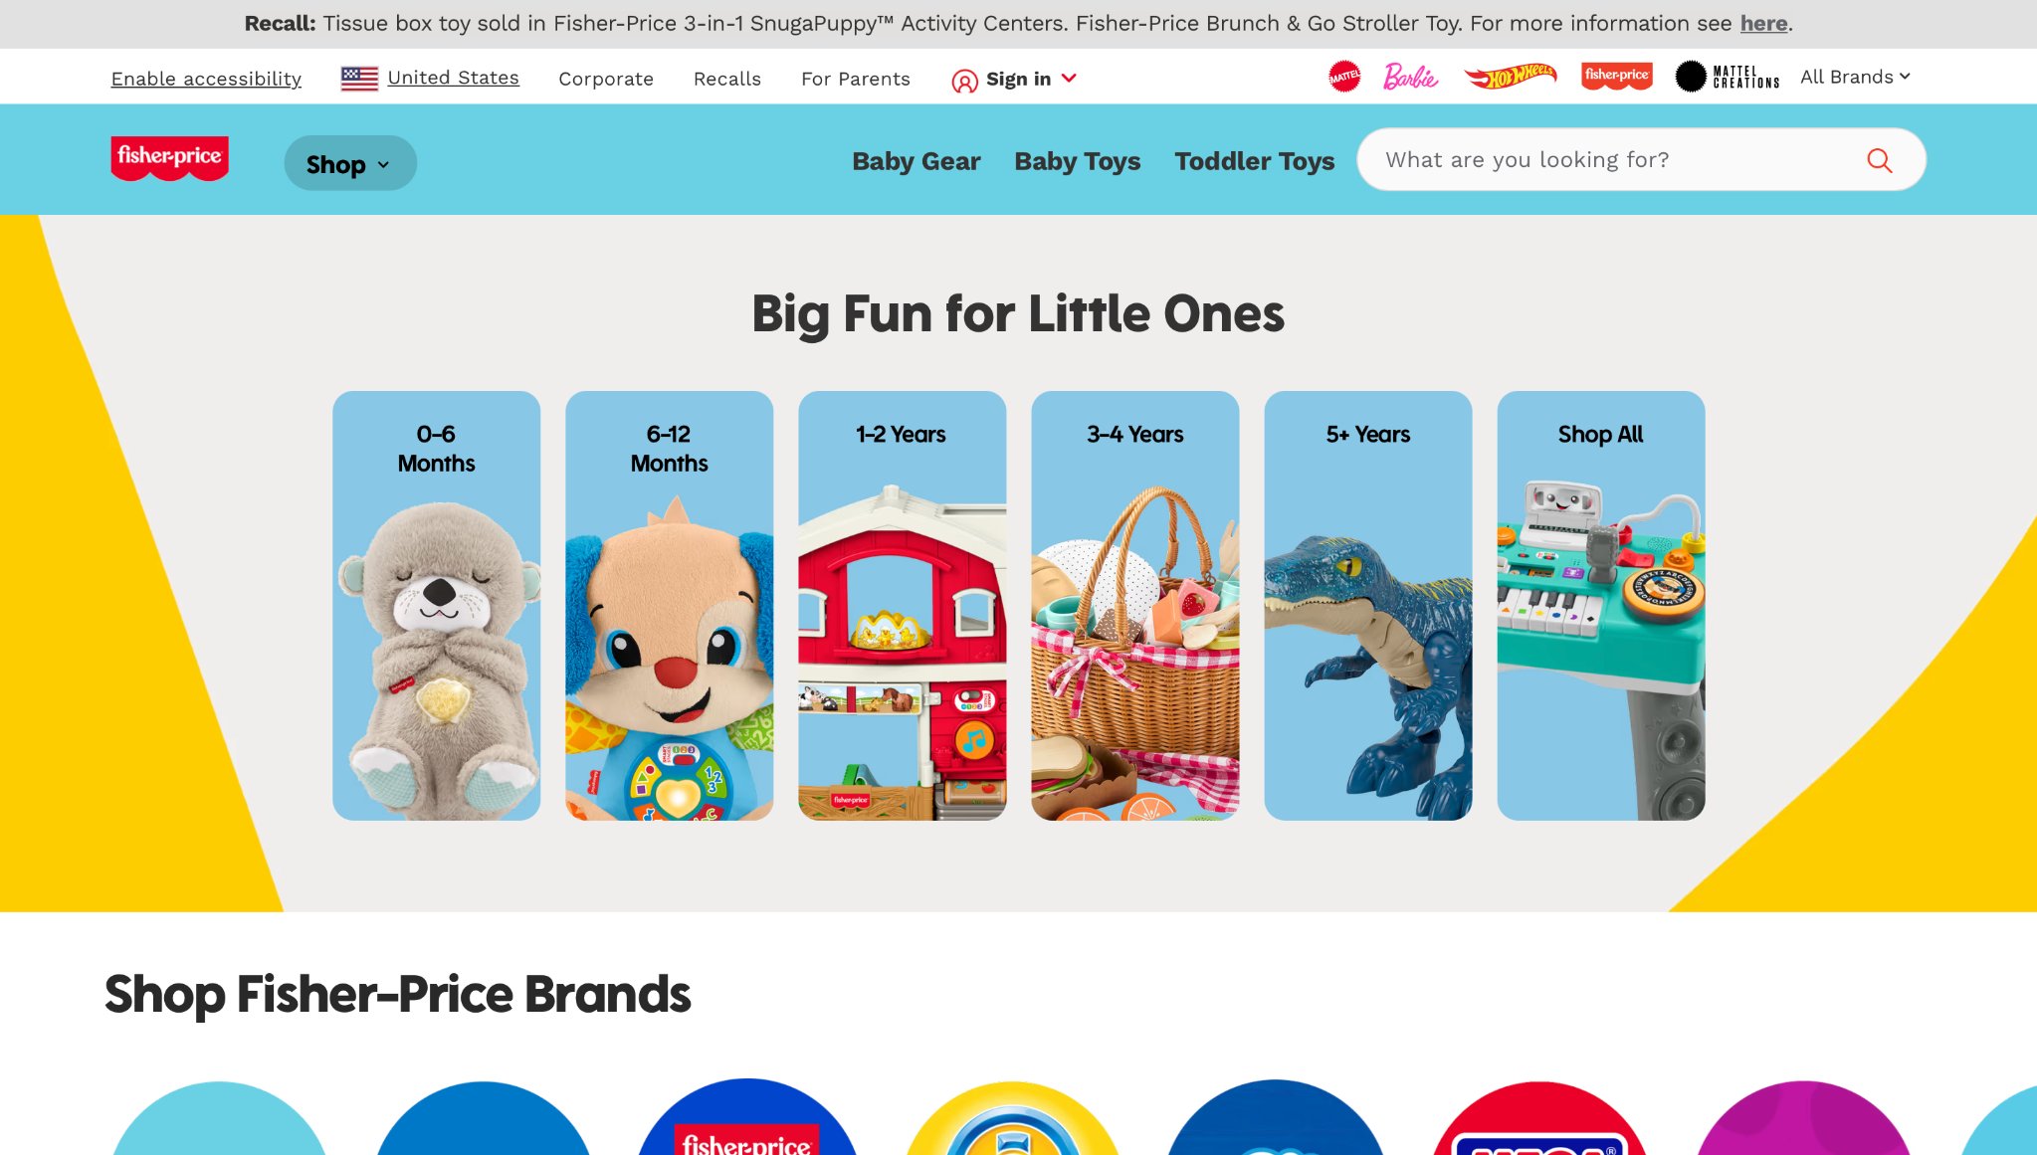
Task: Open the Mattel brand logo
Action: click(1344, 77)
